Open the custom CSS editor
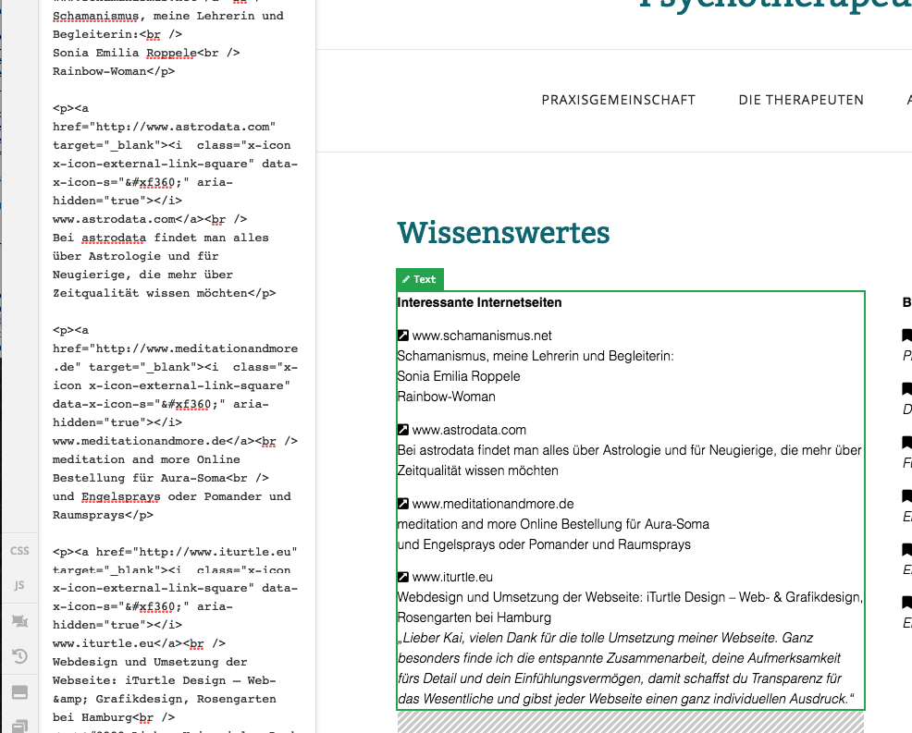The image size is (912, 733). point(19,551)
